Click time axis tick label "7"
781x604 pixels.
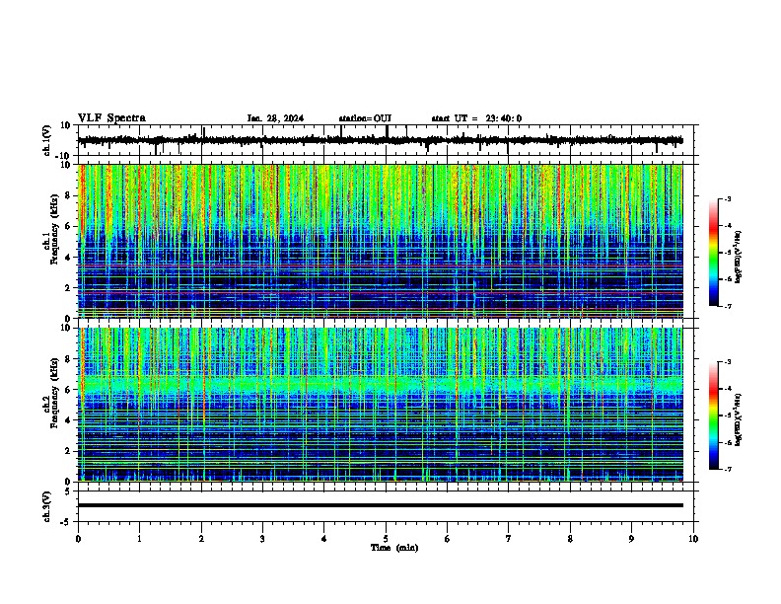tap(509, 538)
